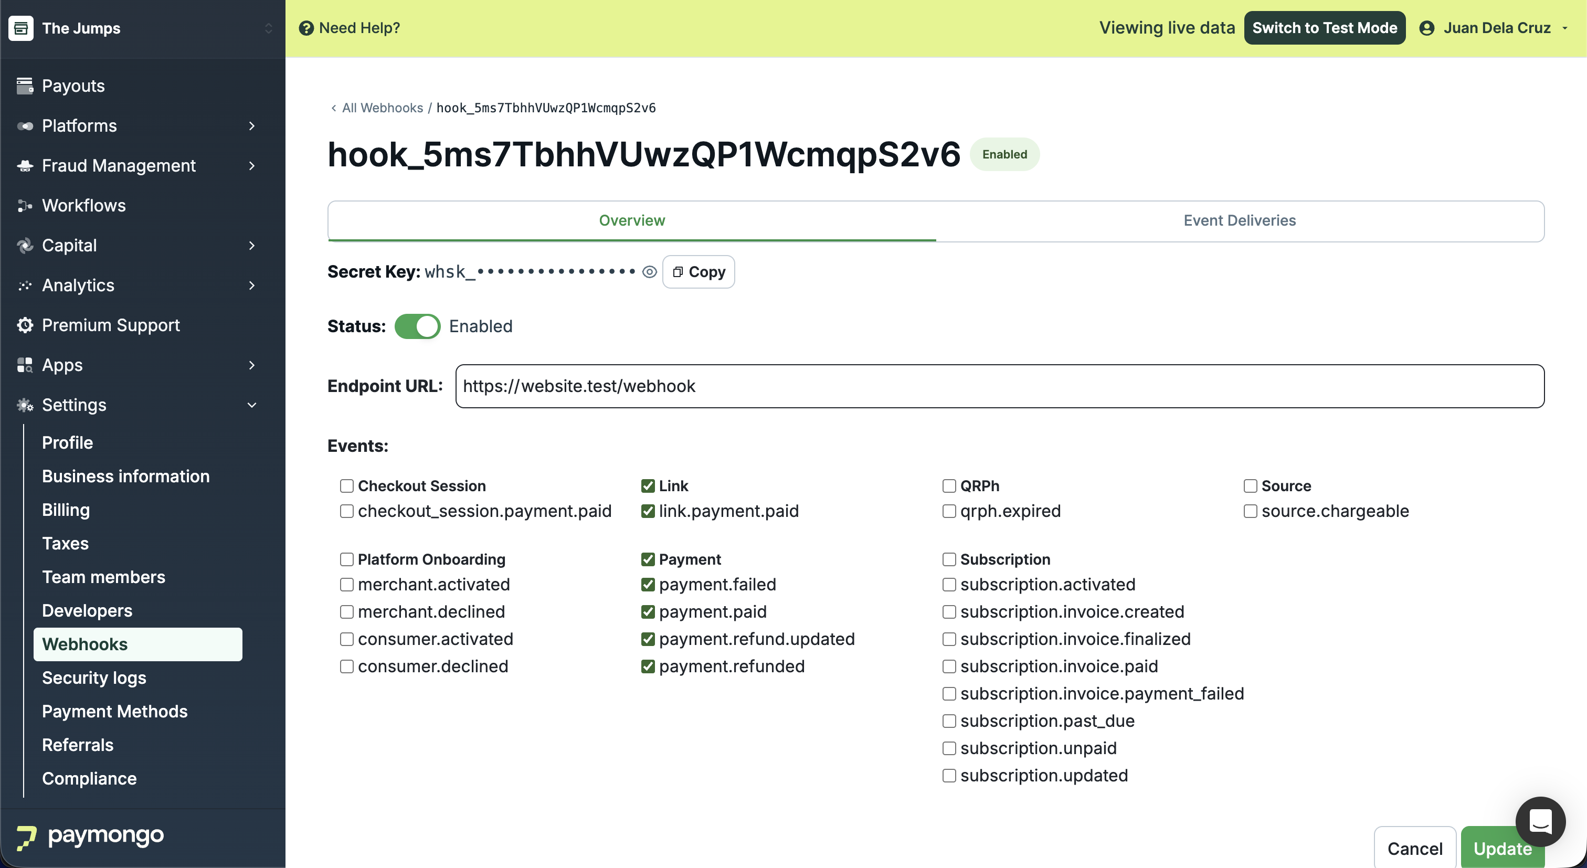Click inside the Endpoint URL field

[999, 386]
